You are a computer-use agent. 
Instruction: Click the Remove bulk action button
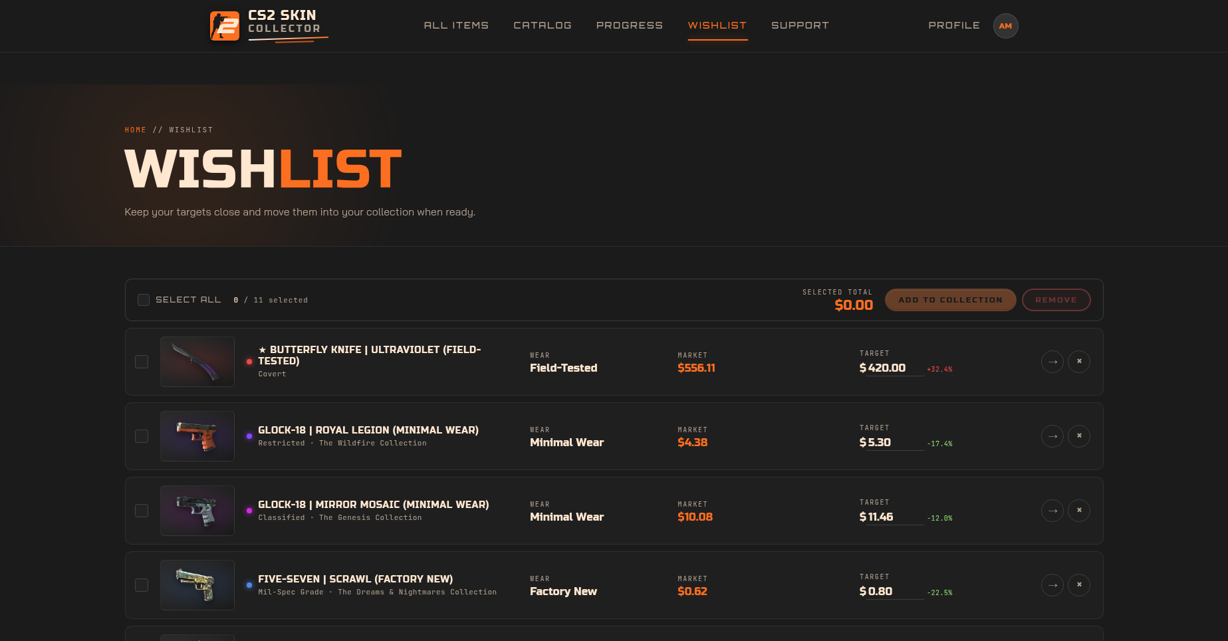pyautogui.click(x=1056, y=300)
